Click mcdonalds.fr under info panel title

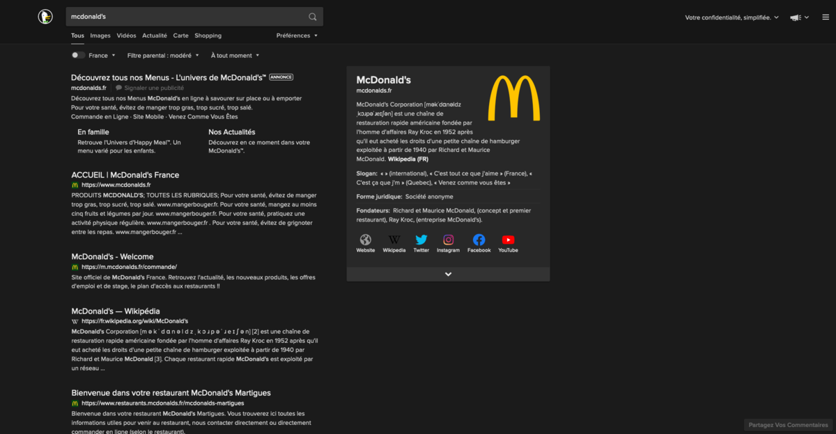374,91
